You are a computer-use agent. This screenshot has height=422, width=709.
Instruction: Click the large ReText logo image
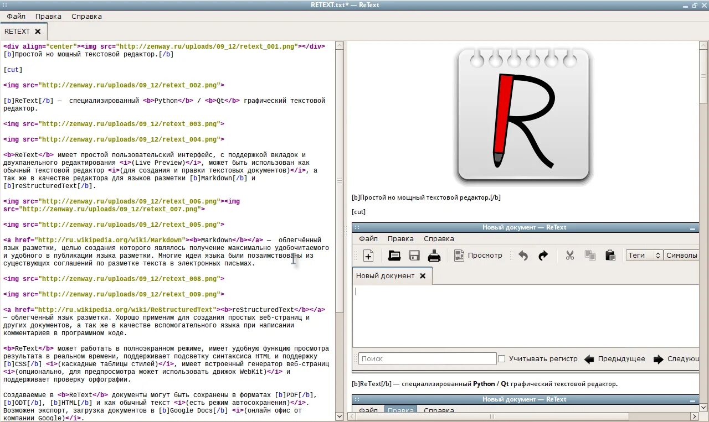tap(523, 116)
